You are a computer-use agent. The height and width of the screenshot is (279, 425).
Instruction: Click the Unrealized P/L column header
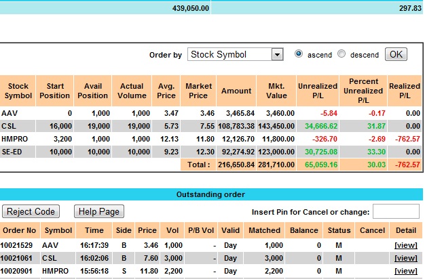coord(317,91)
